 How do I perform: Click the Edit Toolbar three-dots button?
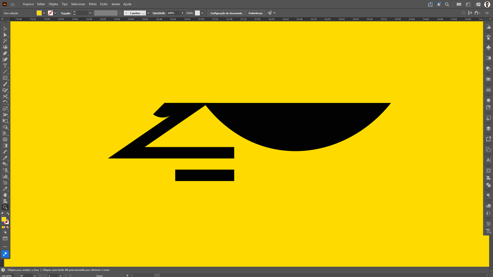click(5, 247)
